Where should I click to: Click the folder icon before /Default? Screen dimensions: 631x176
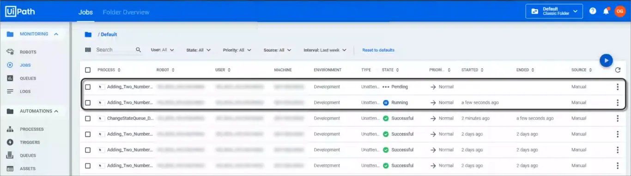point(88,34)
